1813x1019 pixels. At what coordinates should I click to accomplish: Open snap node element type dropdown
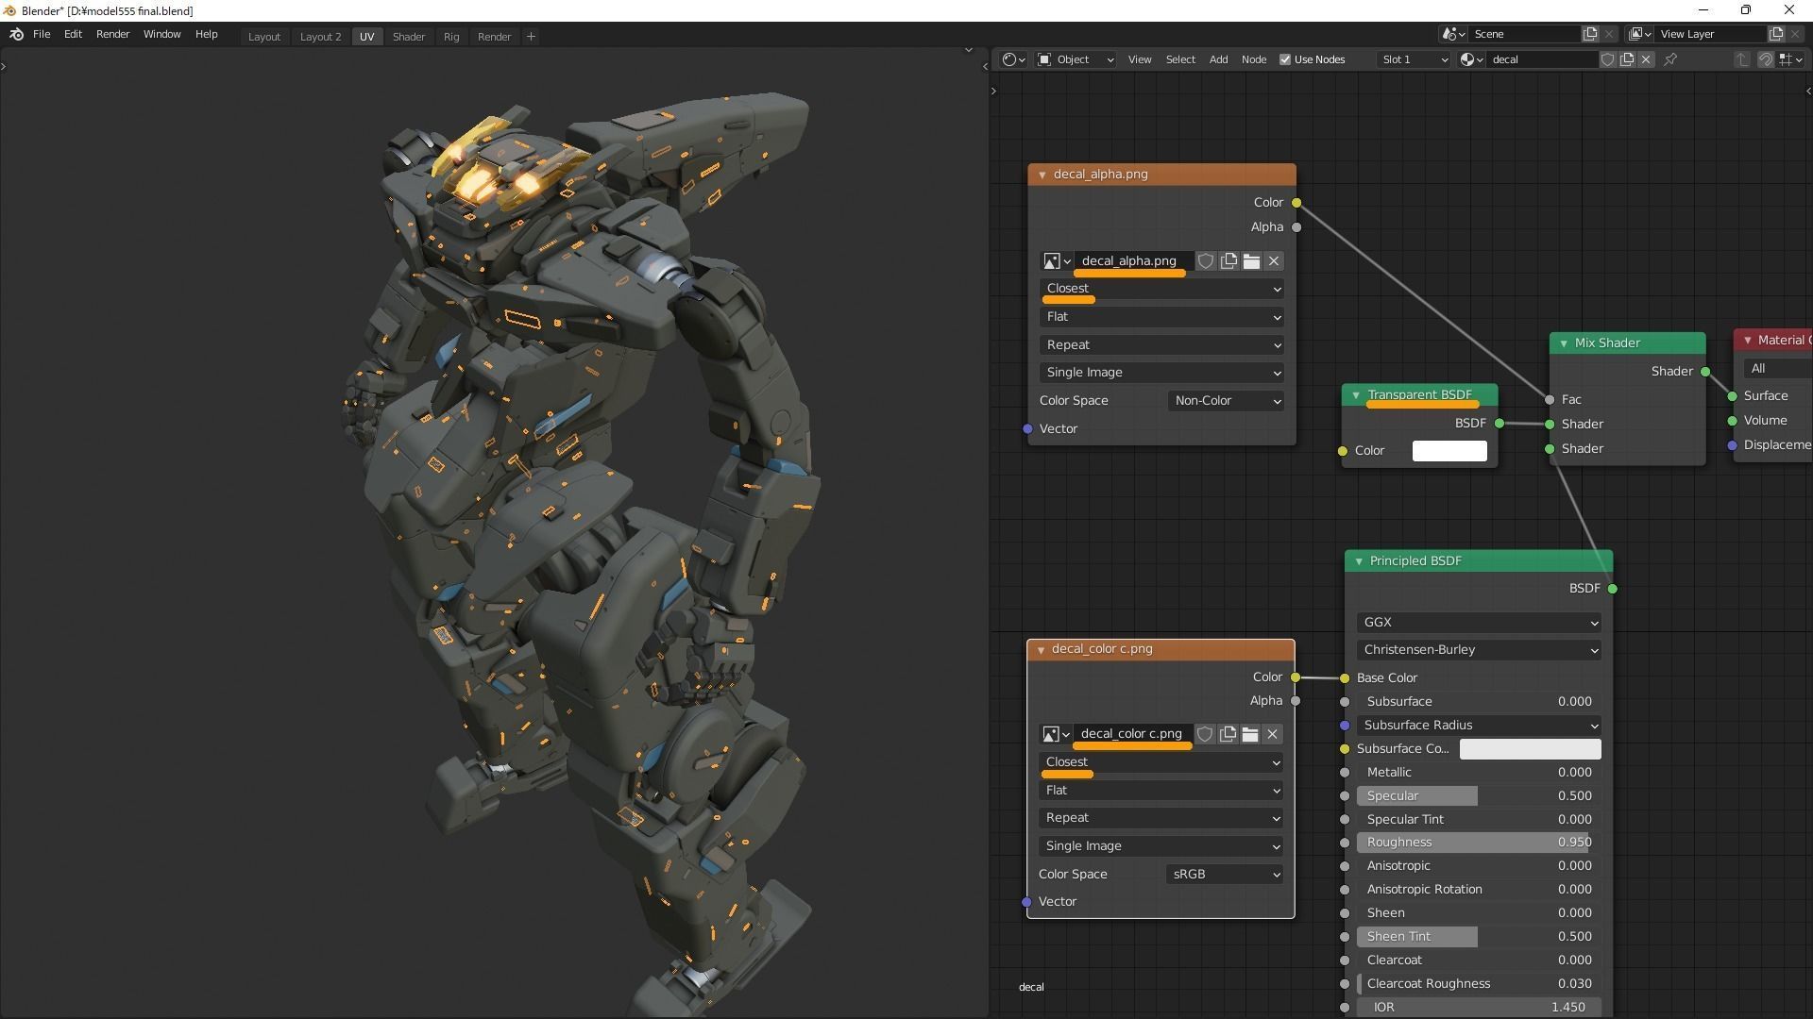pyautogui.click(x=1790, y=59)
